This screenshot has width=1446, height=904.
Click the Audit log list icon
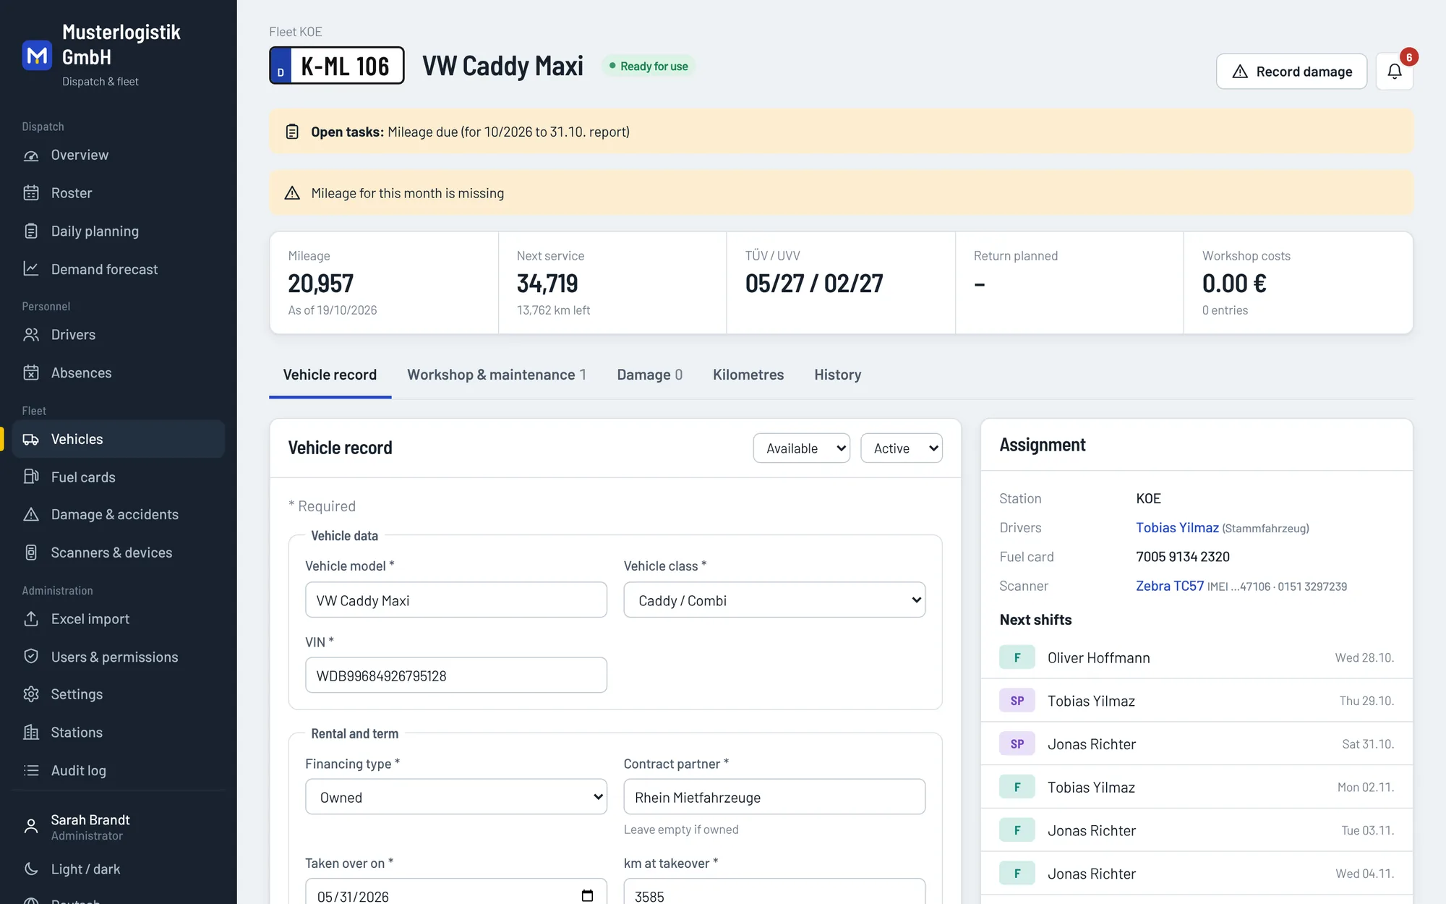point(31,771)
